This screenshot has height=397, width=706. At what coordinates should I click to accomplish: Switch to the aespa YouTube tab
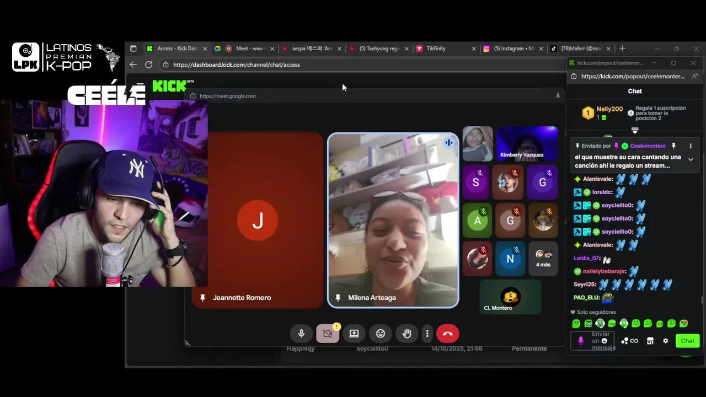coord(312,49)
